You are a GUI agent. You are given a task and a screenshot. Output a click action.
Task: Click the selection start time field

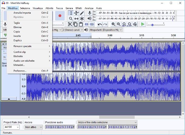(92, 127)
